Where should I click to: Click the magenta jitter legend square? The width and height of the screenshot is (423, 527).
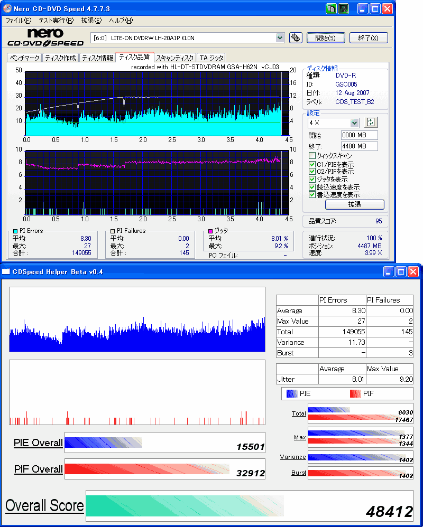point(210,231)
